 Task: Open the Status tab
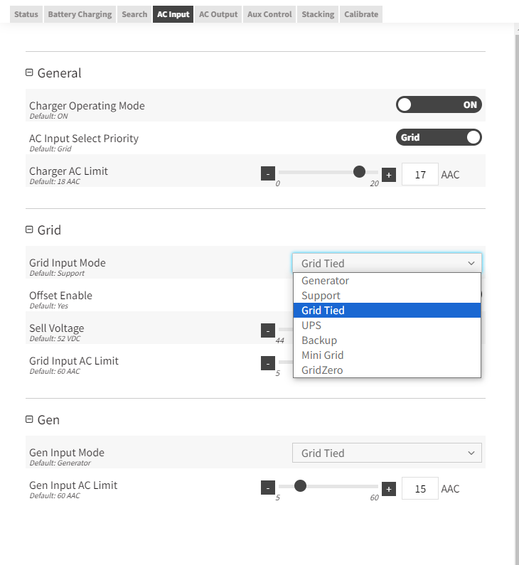26,14
